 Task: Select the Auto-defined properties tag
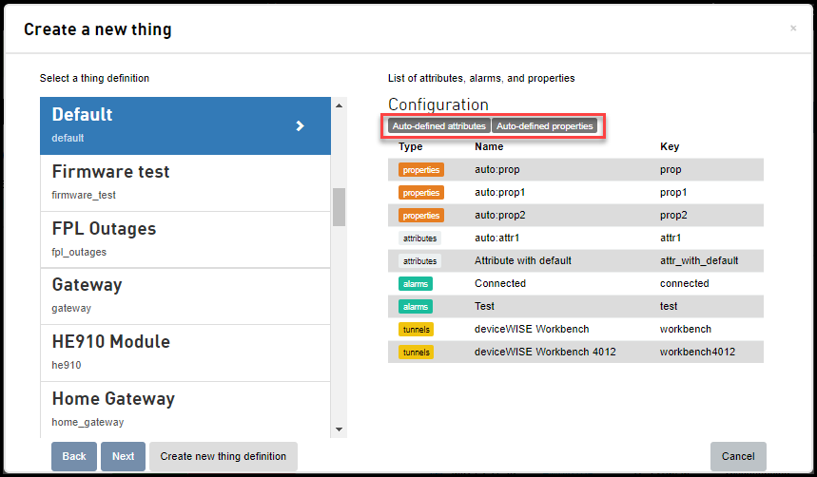point(544,126)
